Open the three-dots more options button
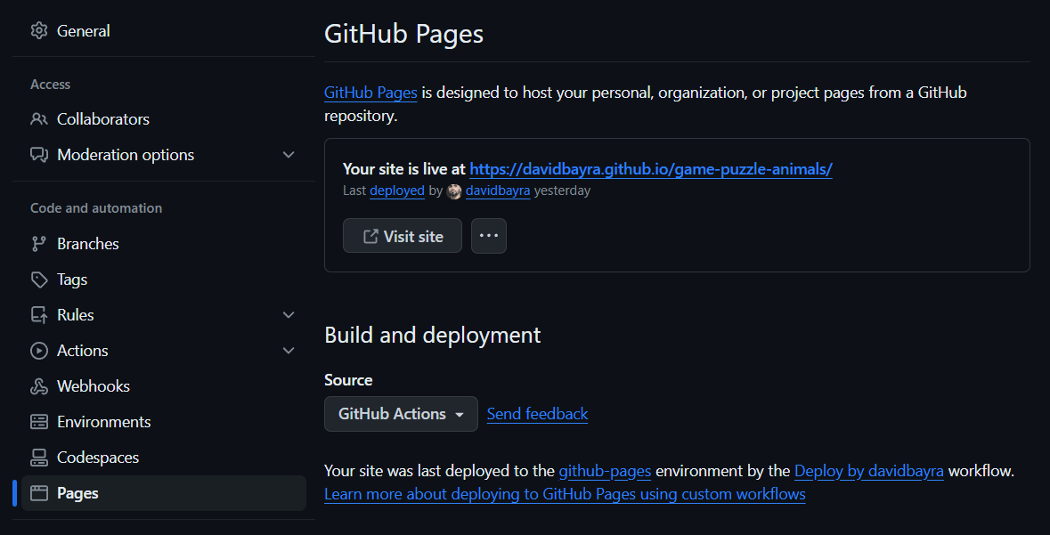This screenshot has width=1050, height=535. tap(489, 236)
